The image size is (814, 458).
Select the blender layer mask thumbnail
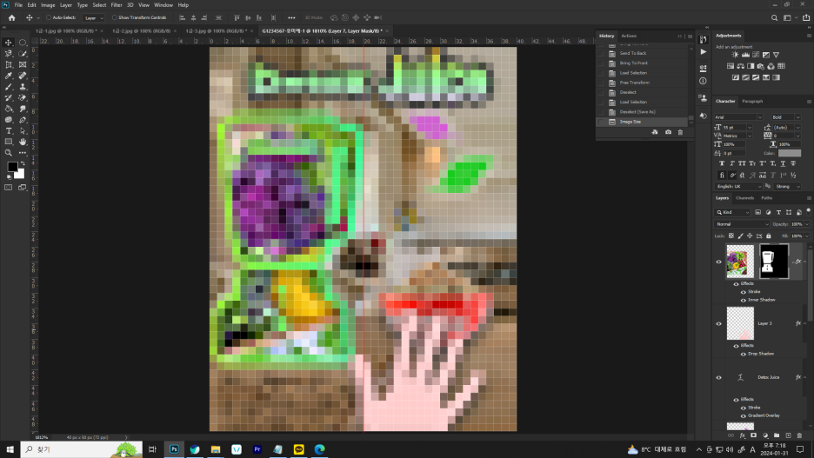coord(773,262)
